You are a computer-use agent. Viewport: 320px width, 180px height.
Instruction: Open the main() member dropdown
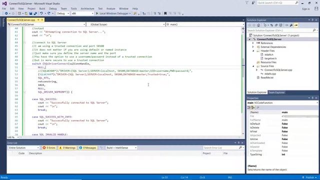click(205, 24)
